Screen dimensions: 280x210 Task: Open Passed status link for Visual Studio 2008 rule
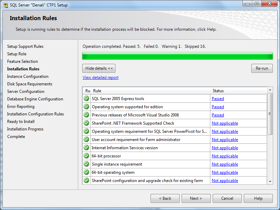pos(218,115)
